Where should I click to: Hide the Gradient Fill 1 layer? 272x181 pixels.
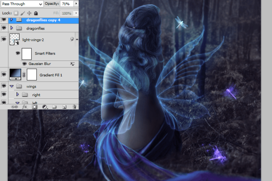coord(4,74)
